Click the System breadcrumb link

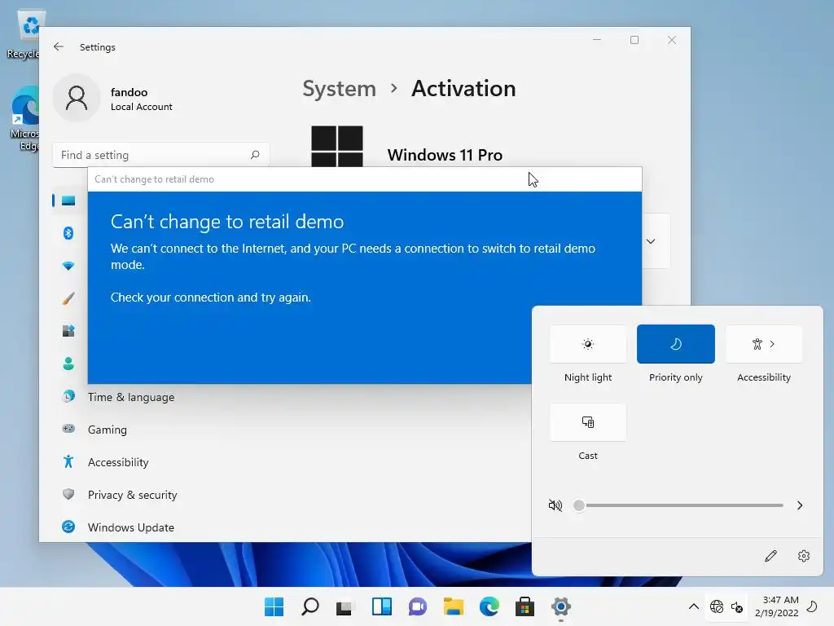[x=340, y=88]
